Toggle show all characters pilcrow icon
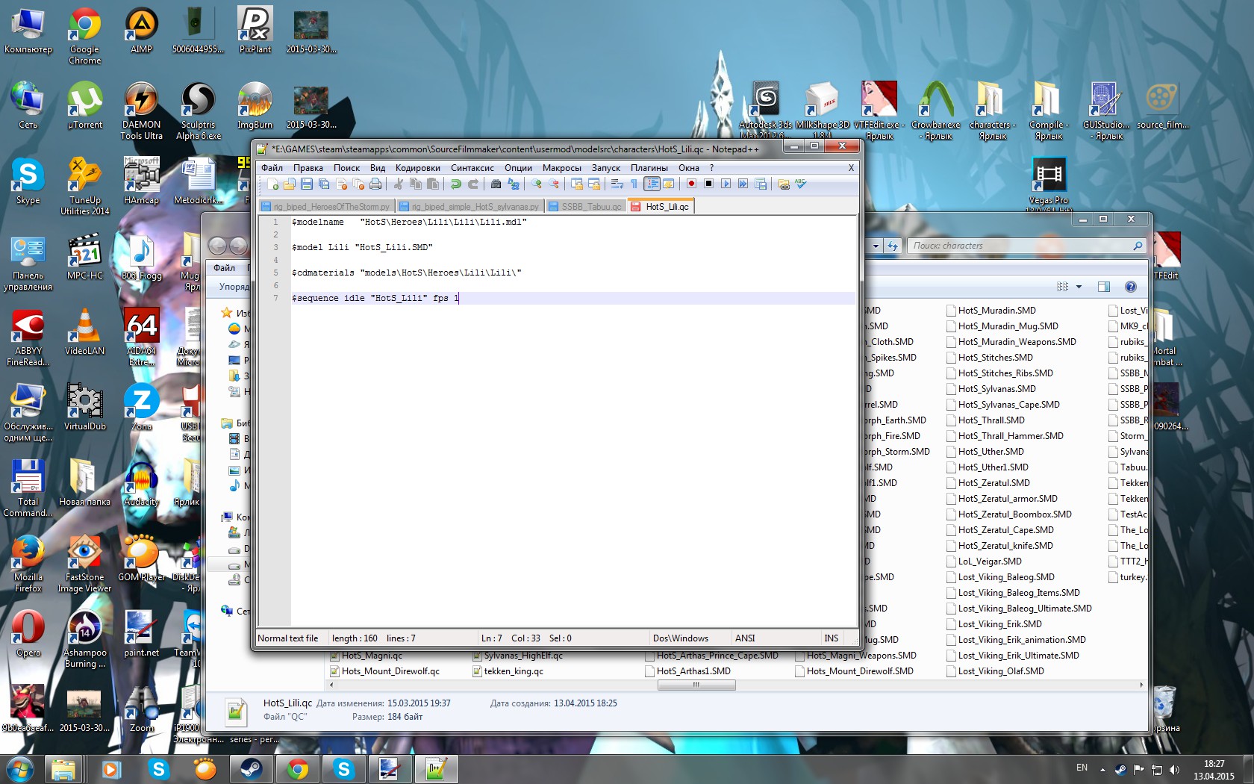Image resolution: width=1254 pixels, height=784 pixels. click(x=634, y=184)
